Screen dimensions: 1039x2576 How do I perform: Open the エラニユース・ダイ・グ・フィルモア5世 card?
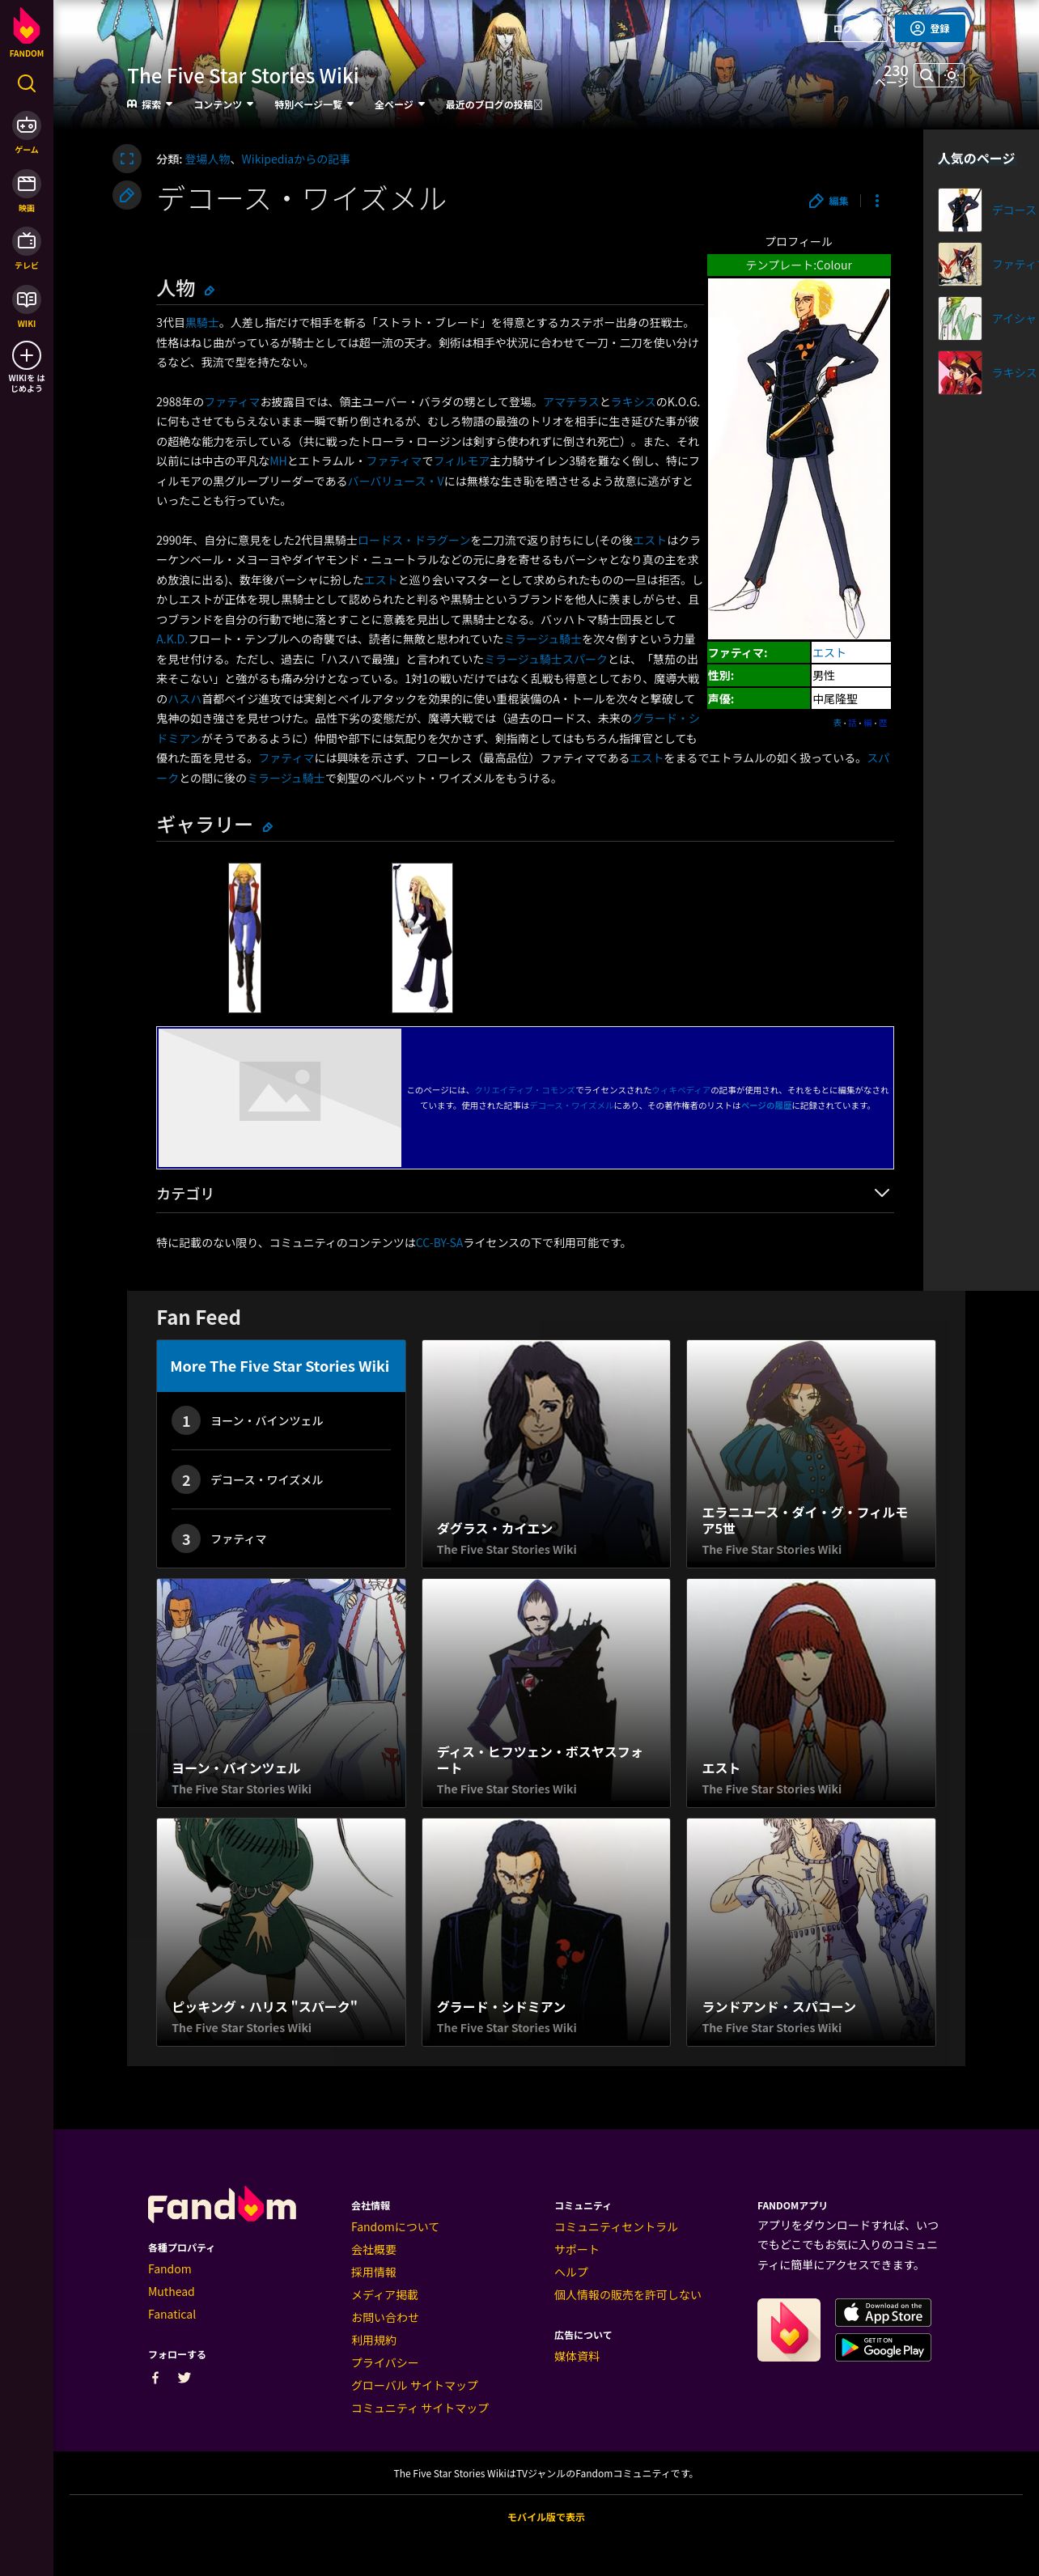tap(811, 1454)
